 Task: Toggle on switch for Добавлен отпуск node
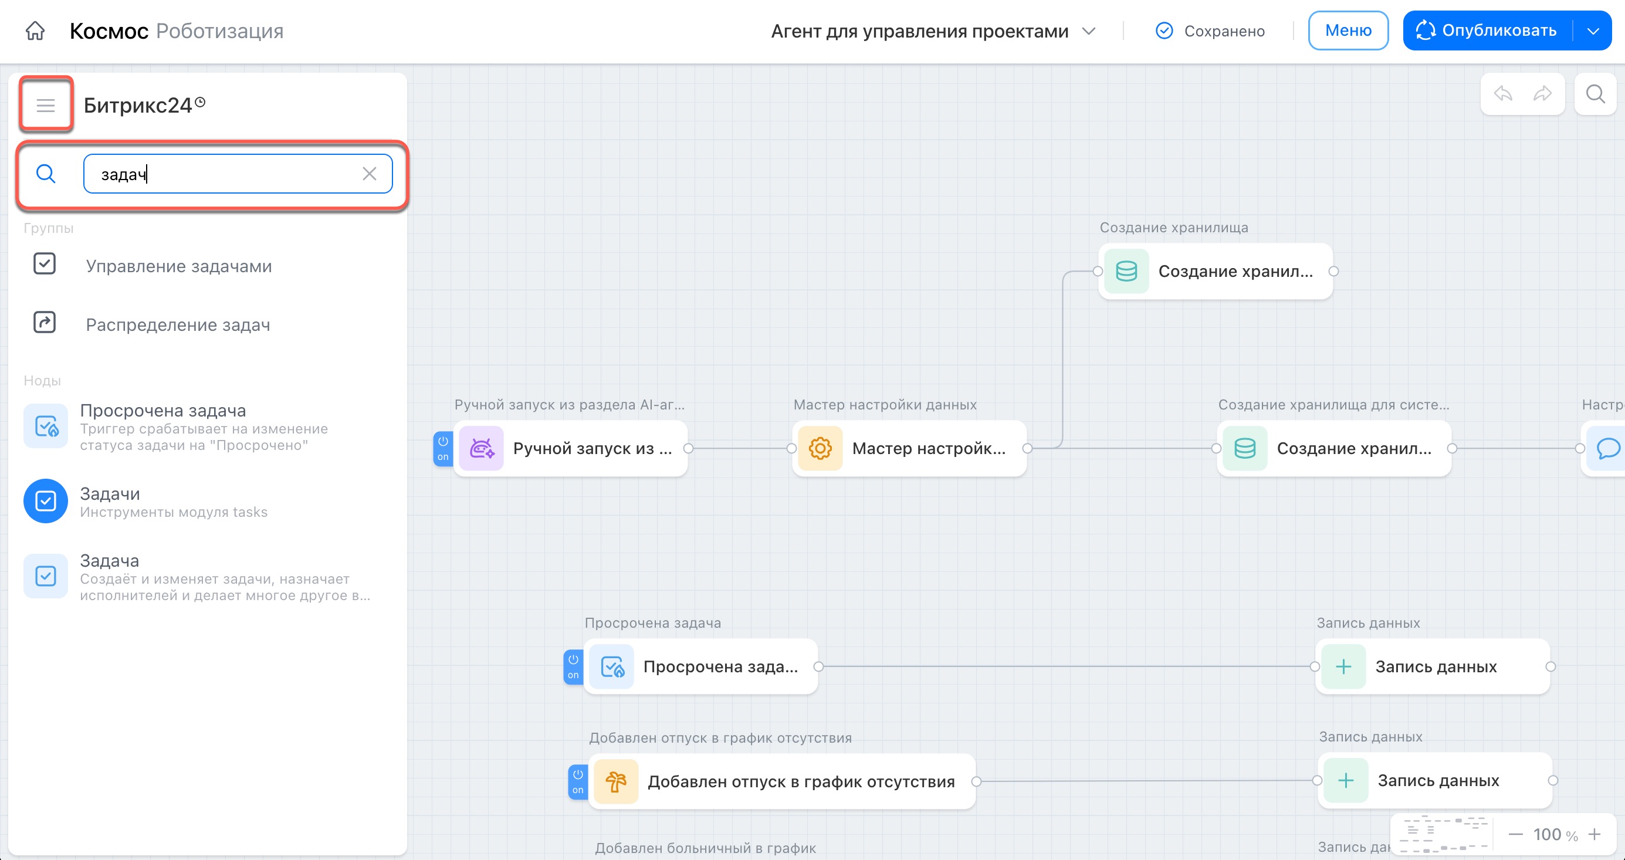pyautogui.click(x=577, y=782)
